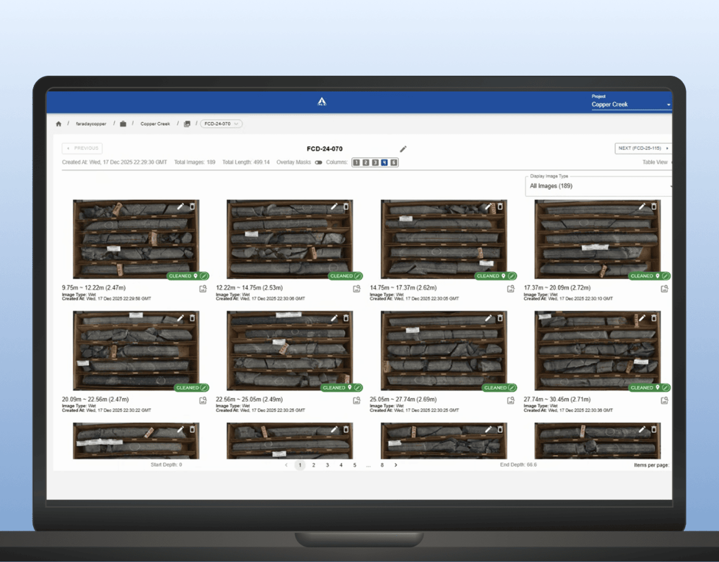Open the briefcase breadcrumb icon
719x562 pixels.
tap(123, 124)
